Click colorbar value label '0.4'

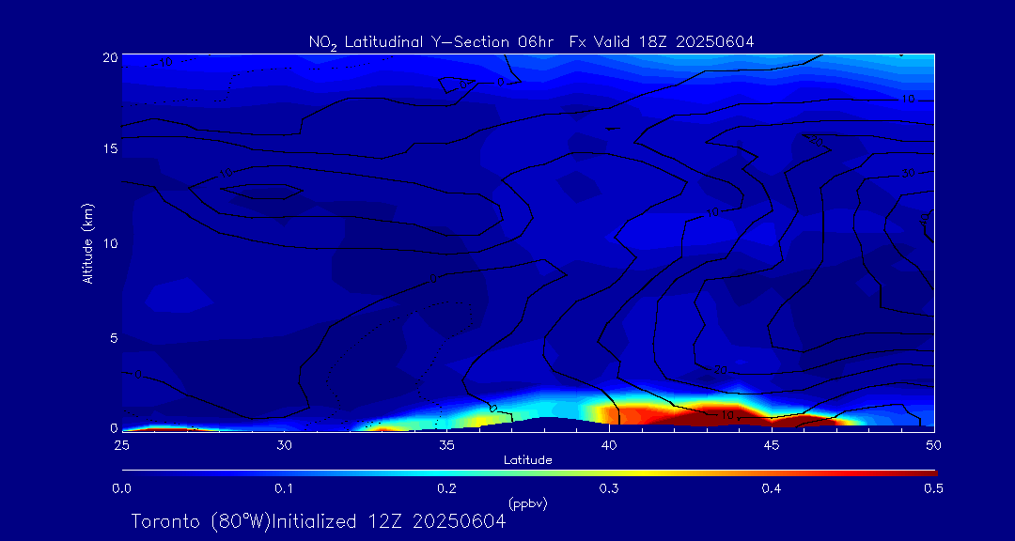(x=772, y=488)
